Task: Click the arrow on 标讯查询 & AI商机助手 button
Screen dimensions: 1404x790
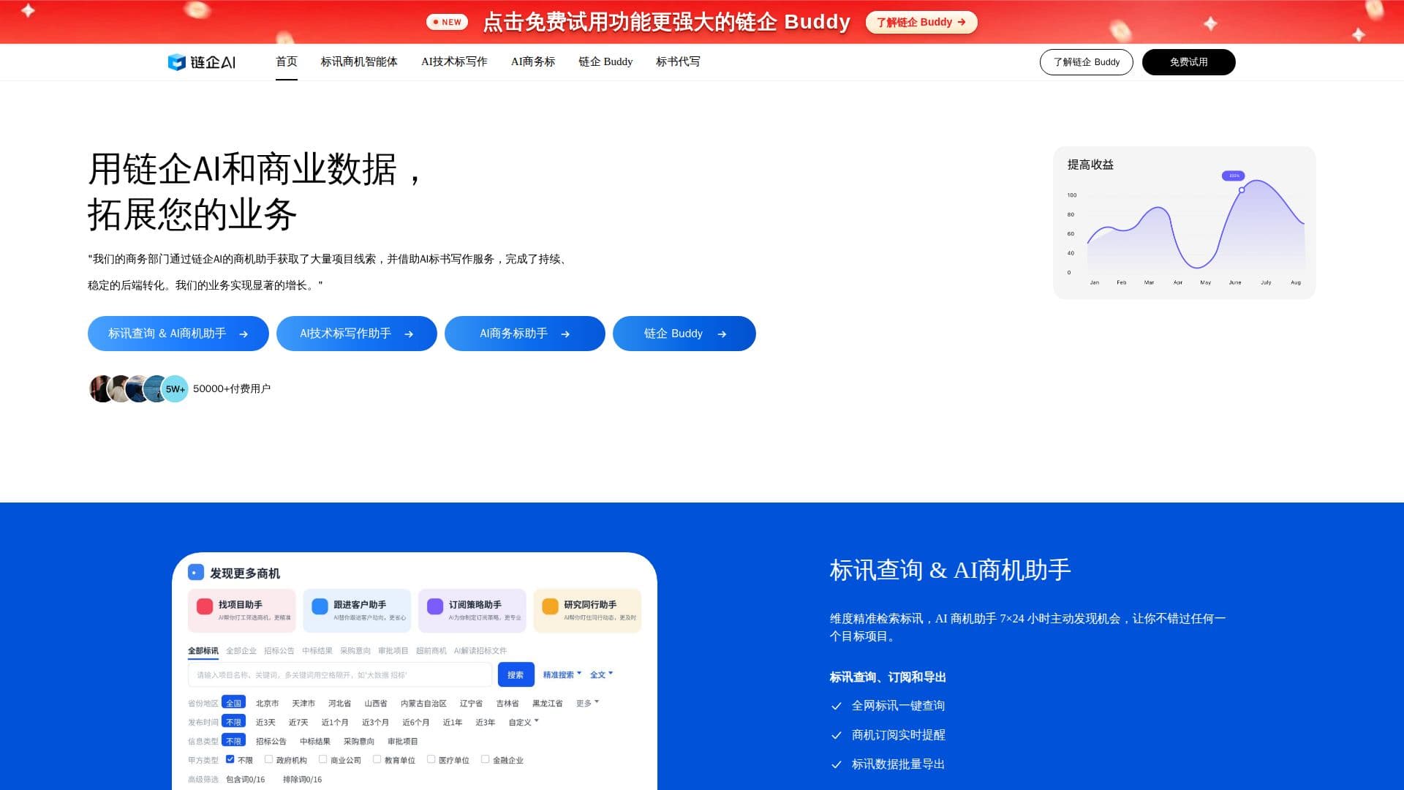Action: coord(244,334)
